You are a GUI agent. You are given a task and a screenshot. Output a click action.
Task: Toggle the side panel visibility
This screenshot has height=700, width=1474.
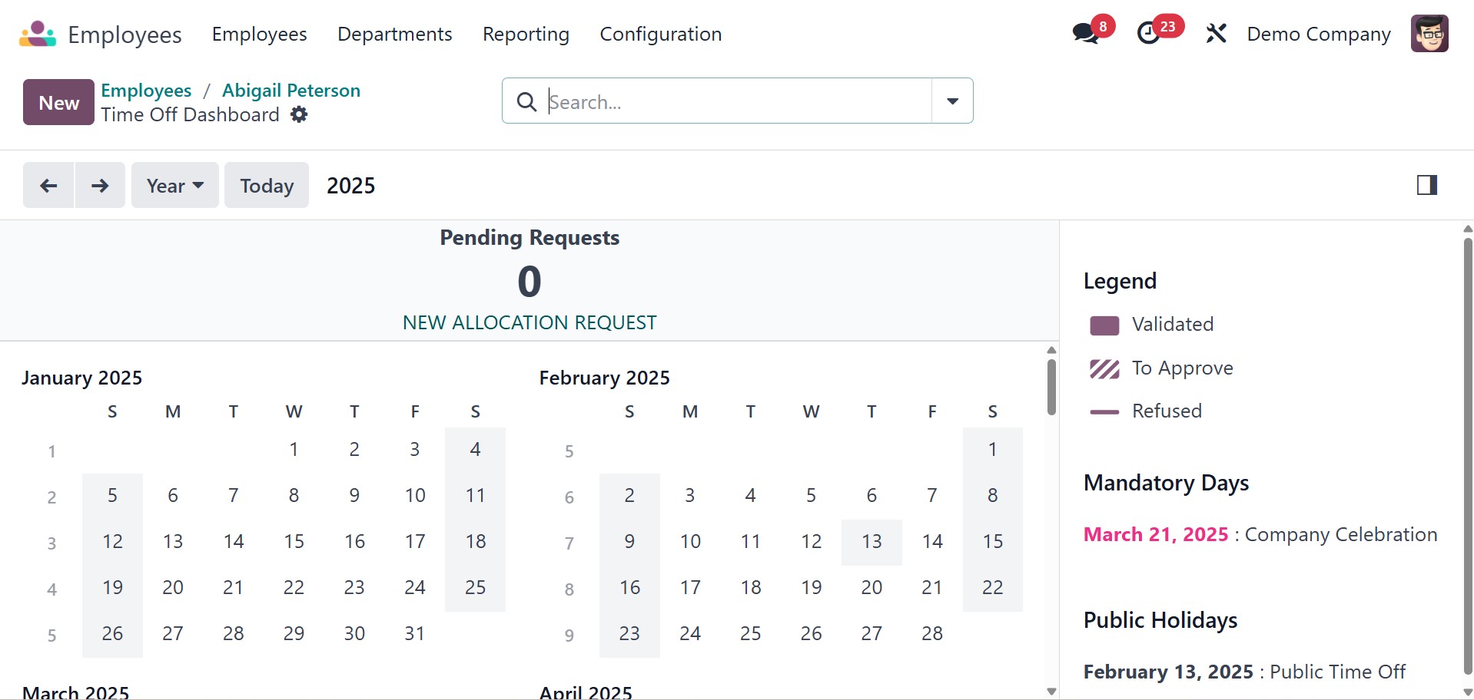(x=1427, y=185)
